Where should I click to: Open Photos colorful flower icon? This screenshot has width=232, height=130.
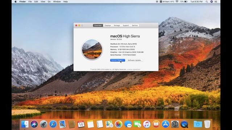pyautogui.click(x=119, y=124)
